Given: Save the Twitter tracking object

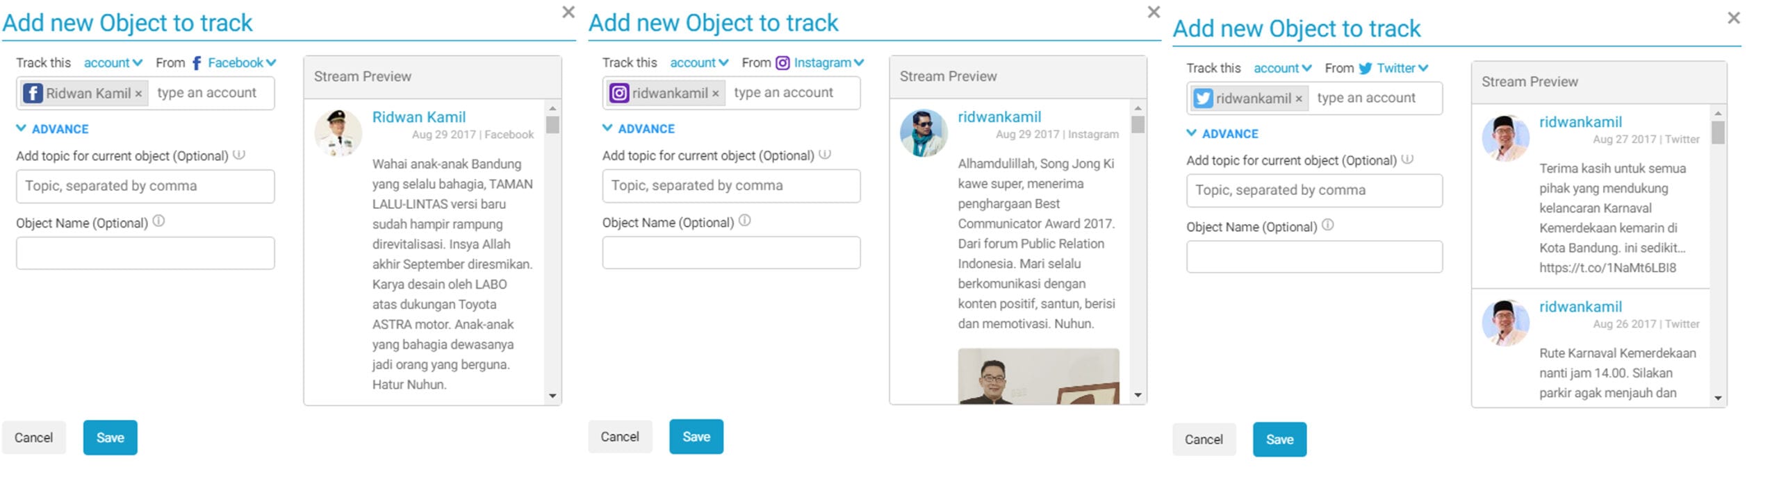Looking at the screenshot, I should coord(1279,439).
